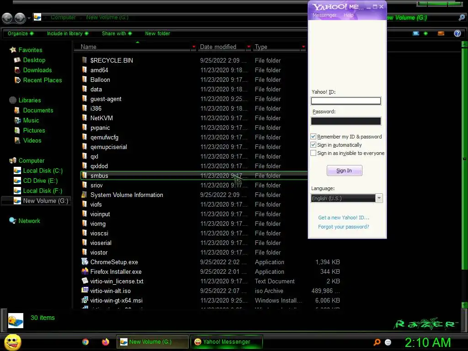Switch to Yahoo! Messenger taskbar item
Screen dimensions: 468x351
(x=227, y=342)
